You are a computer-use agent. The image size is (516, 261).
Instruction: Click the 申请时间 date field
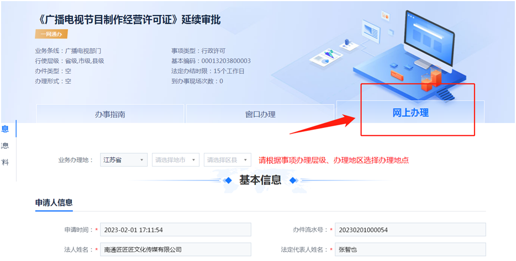pos(175,230)
